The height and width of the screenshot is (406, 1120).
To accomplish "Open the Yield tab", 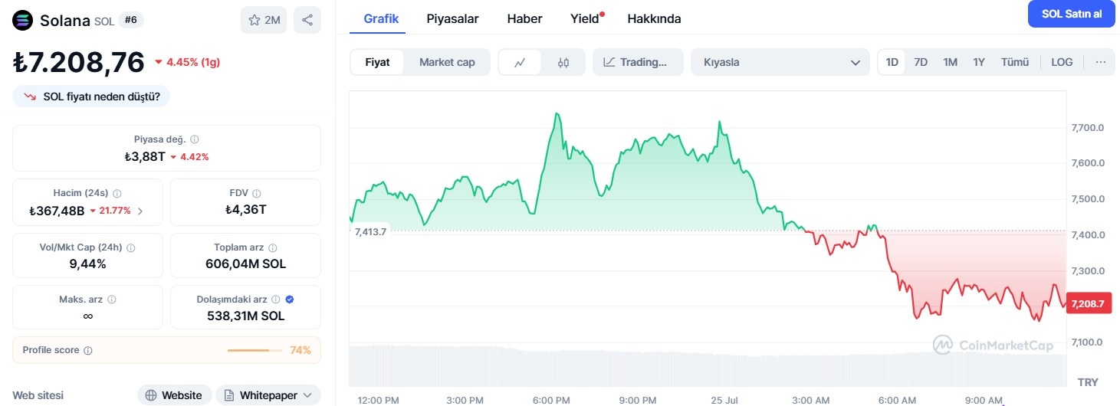I will tap(585, 18).
